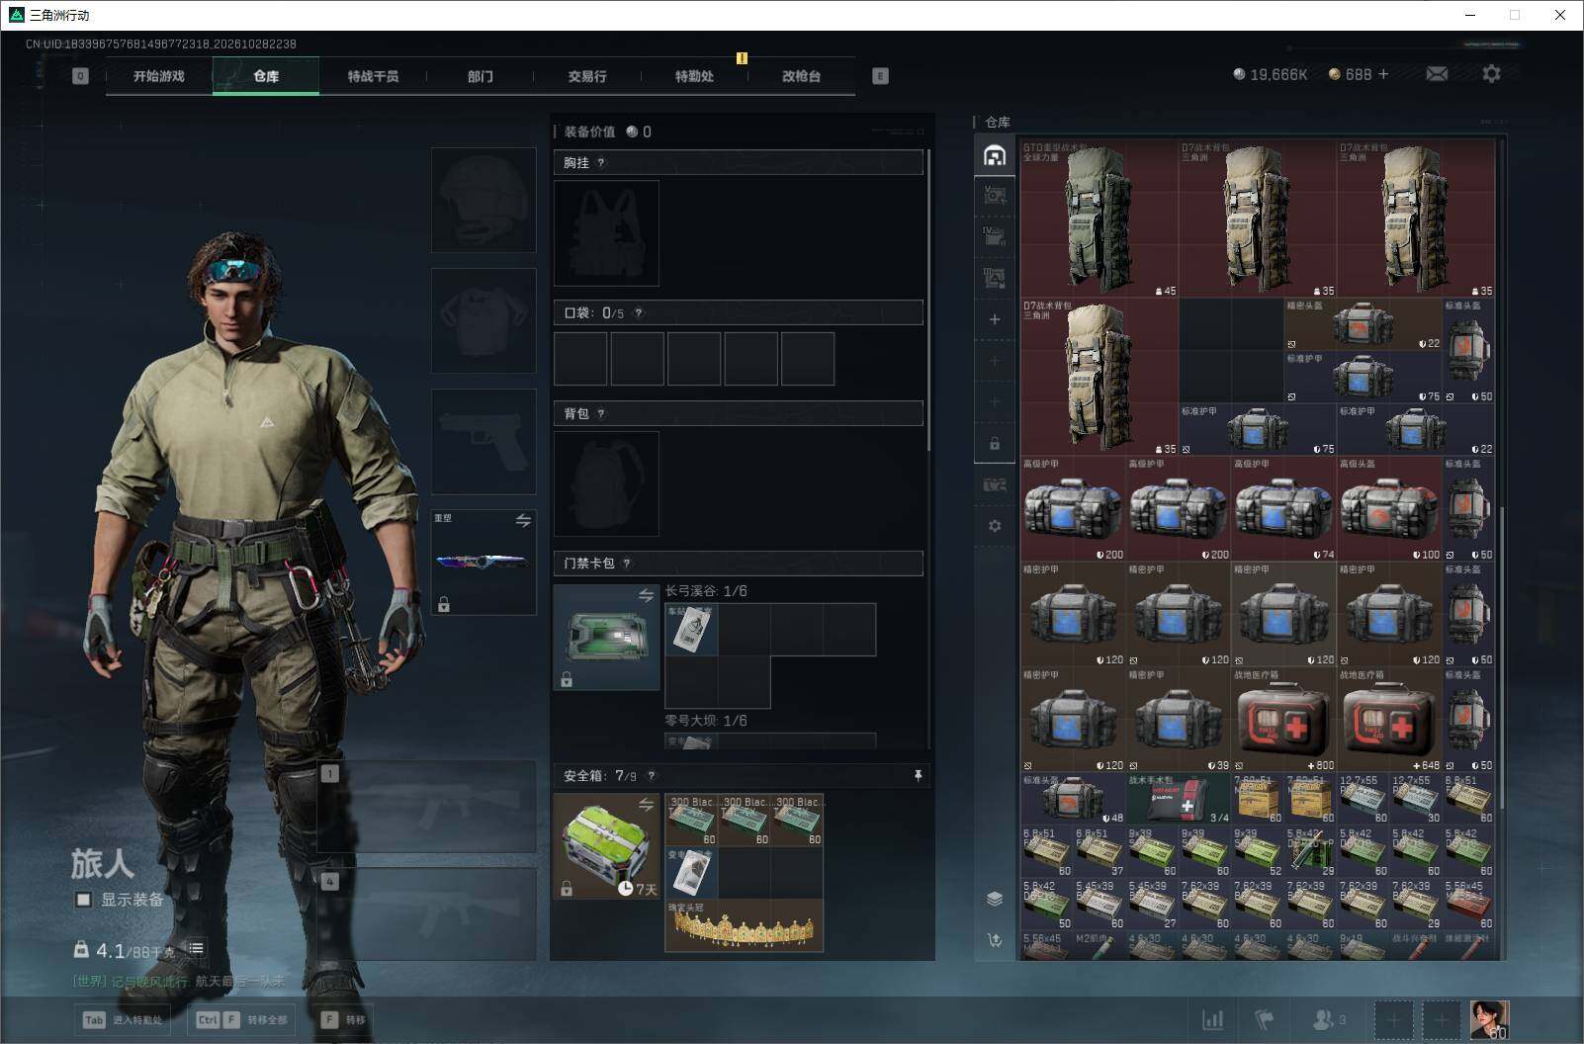Open the statistics bar chart icon

coord(1212,1019)
